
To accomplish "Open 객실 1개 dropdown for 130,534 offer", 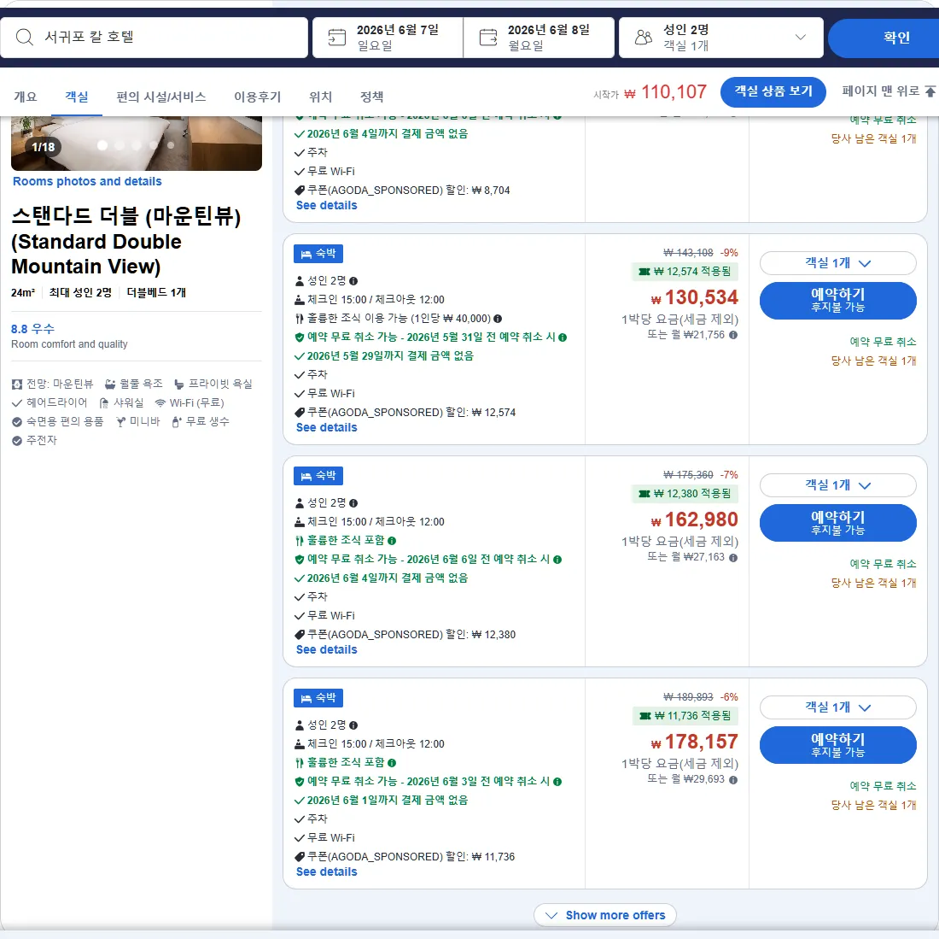I will coord(837,263).
